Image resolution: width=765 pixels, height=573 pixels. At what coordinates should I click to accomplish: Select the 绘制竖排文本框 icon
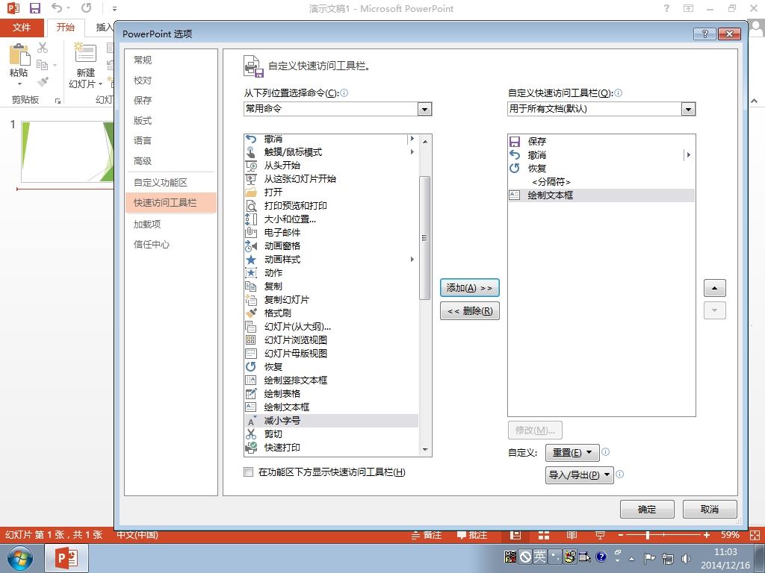coord(251,380)
